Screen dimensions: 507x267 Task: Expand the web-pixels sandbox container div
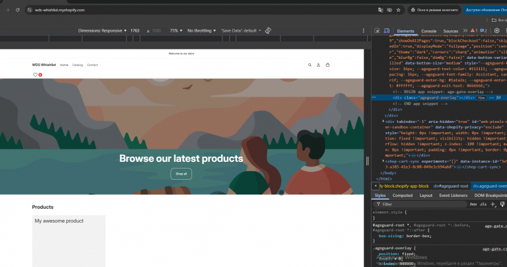(383, 122)
